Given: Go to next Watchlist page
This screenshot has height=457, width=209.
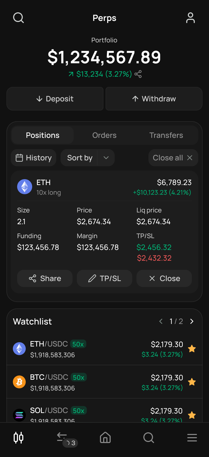Looking at the screenshot, I should tap(192, 321).
